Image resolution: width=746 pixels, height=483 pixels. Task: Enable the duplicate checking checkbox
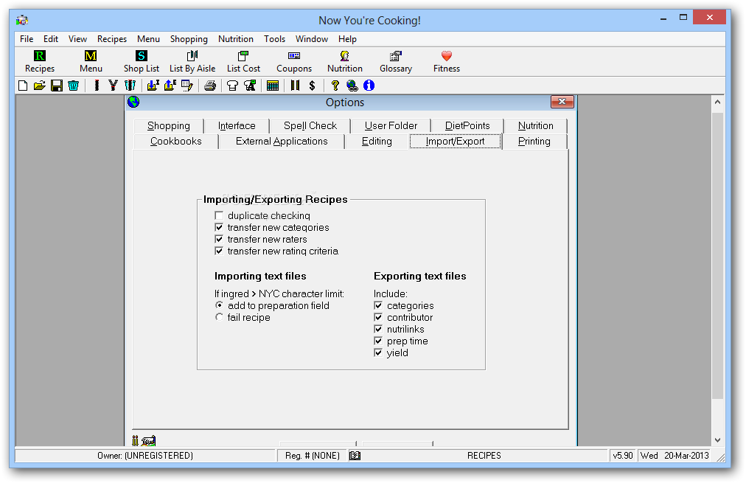pyautogui.click(x=219, y=215)
